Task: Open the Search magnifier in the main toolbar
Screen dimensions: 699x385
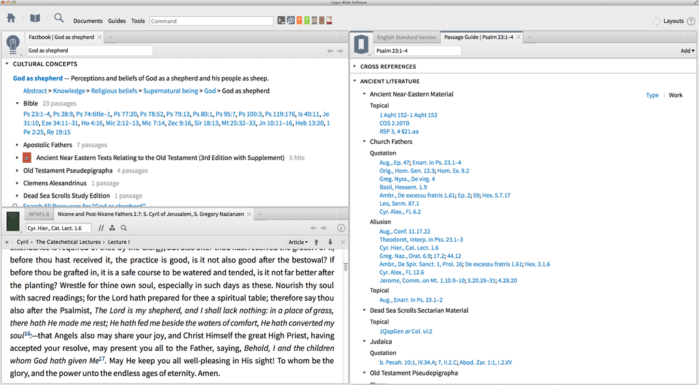Action: [x=59, y=18]
